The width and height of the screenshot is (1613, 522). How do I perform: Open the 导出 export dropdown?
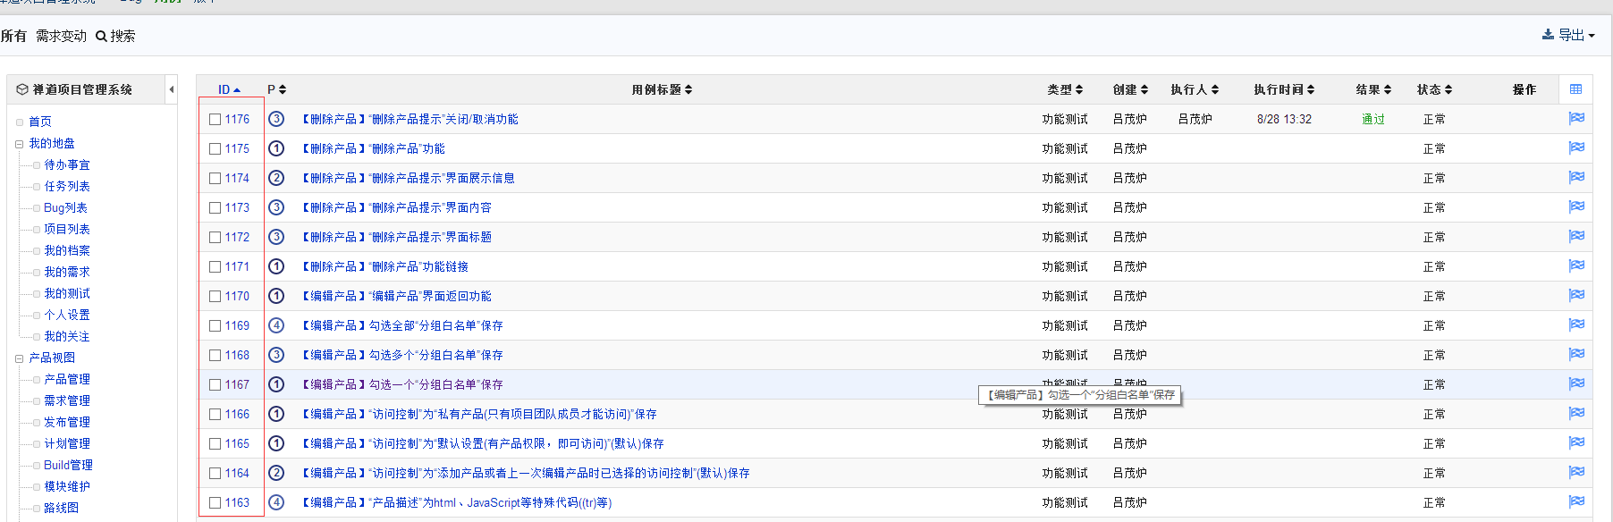[1569, 36]
